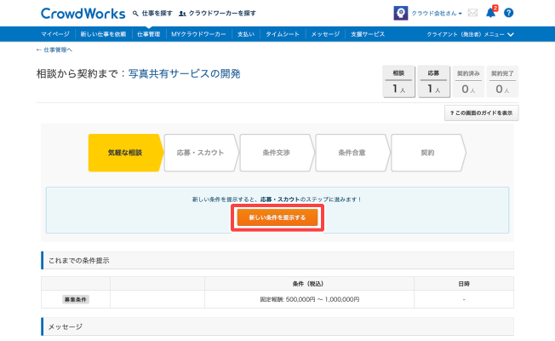Open the 写真共有サービスの開発 job link
This screenshot has height=341, width=555.
[x=184, y=74]
